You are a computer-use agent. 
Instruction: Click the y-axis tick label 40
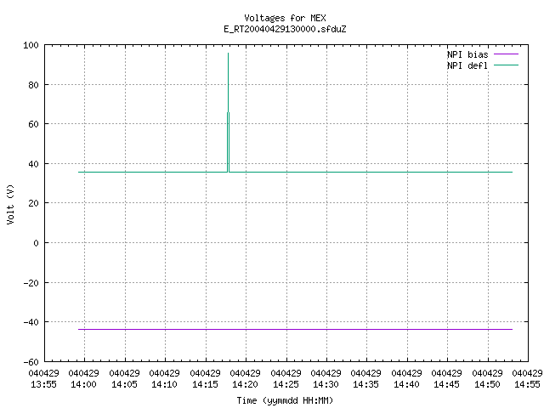coord(33,164)
